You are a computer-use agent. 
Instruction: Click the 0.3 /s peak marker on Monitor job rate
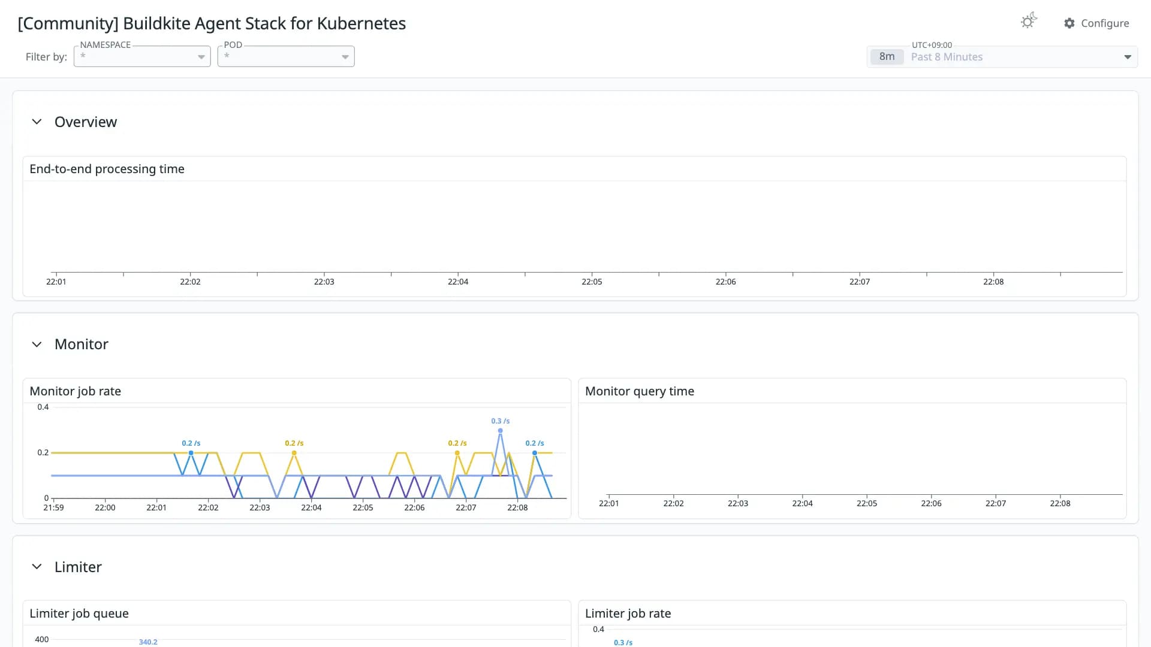500,430
